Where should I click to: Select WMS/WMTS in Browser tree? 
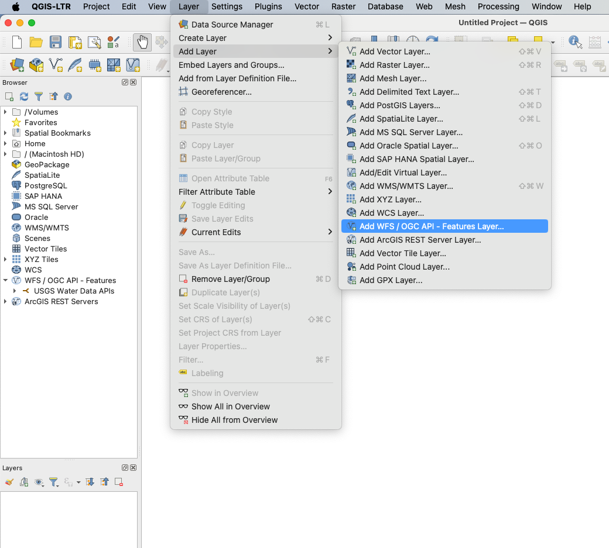pos(47,228)
